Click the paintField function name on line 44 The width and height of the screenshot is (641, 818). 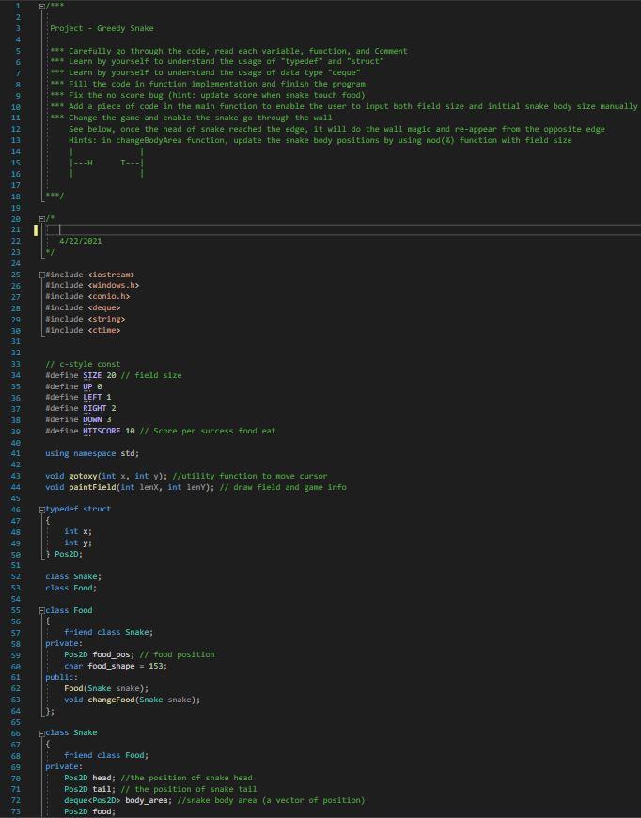(x=92, y=487)
